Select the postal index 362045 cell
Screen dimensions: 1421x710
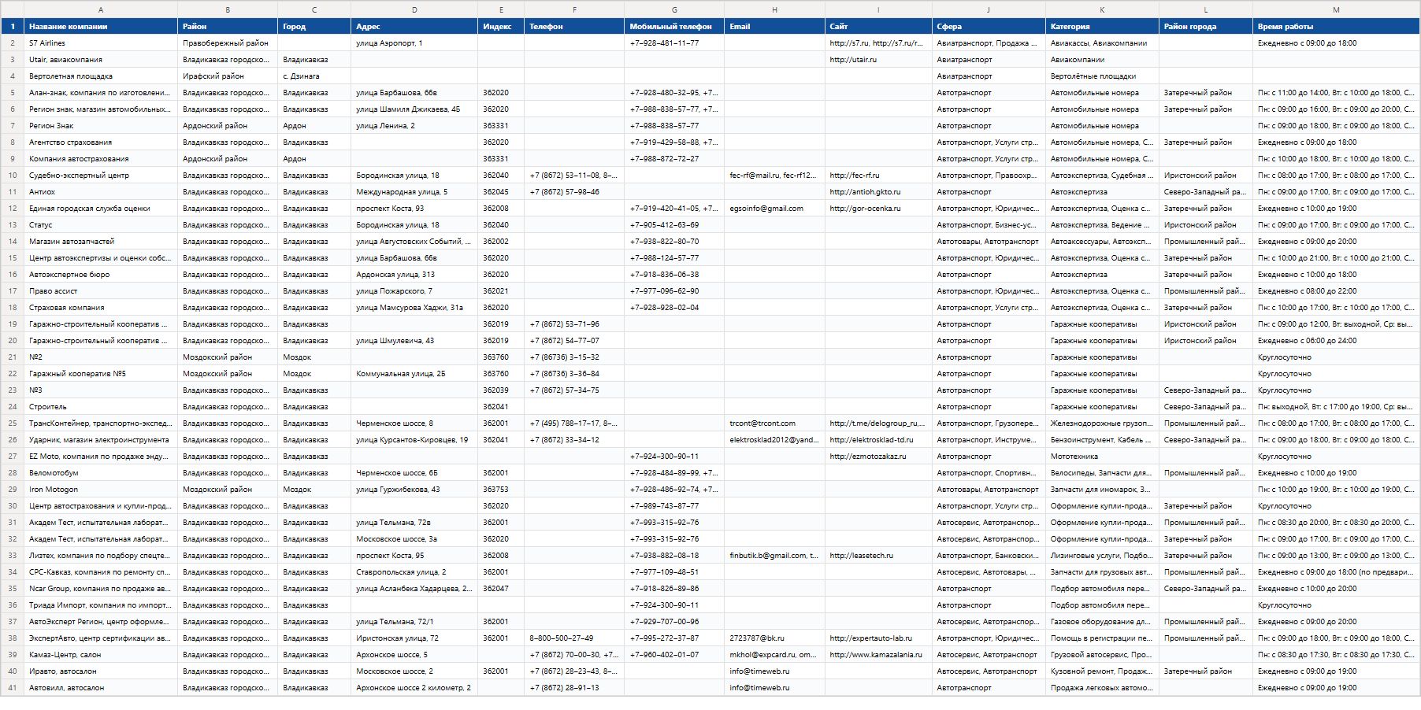[501, 192]
